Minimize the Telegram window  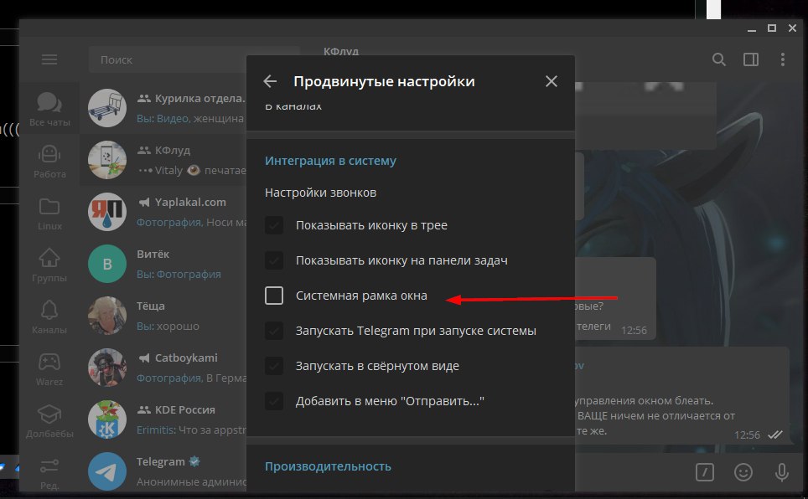[752, 28]
